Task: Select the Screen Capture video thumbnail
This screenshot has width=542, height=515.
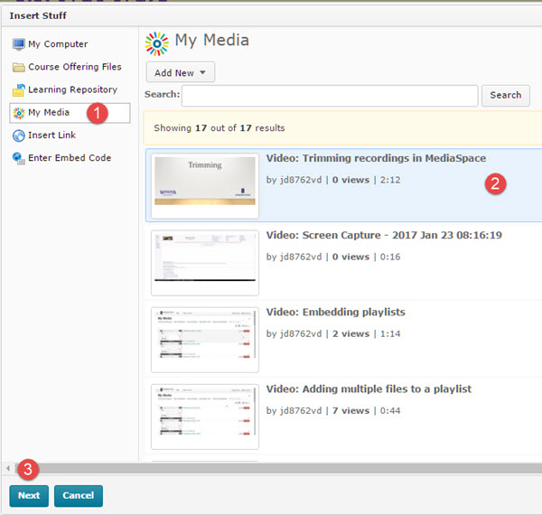Action: coord(205,262)
